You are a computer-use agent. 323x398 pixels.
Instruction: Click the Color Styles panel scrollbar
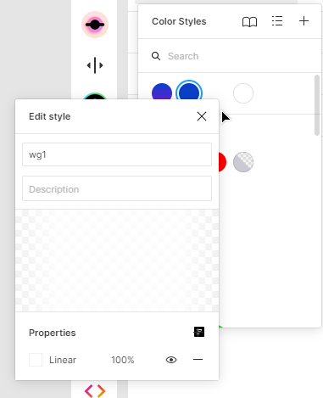point(317,105)
